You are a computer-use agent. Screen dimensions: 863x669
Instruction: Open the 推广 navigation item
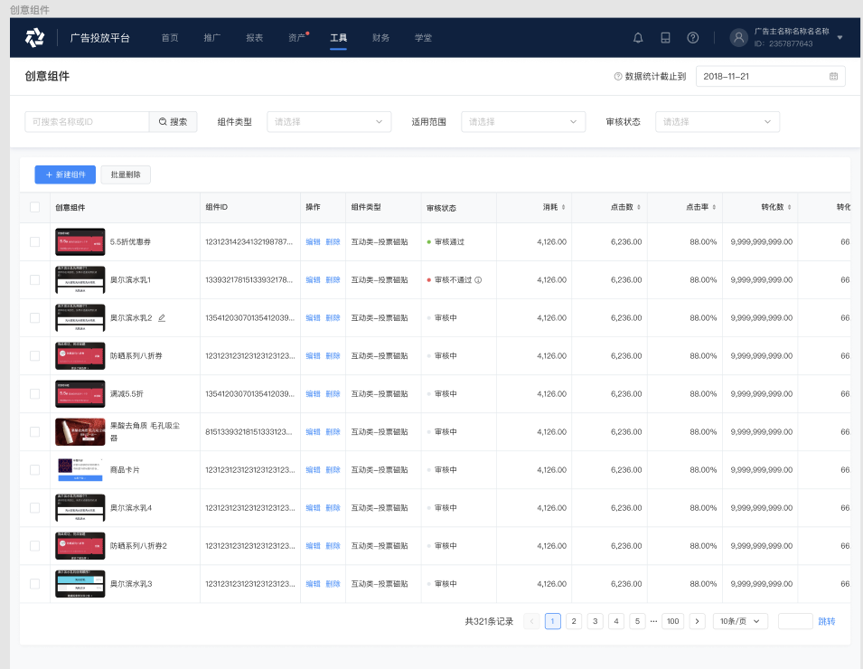pyautogui.click(x=211, y=37)
